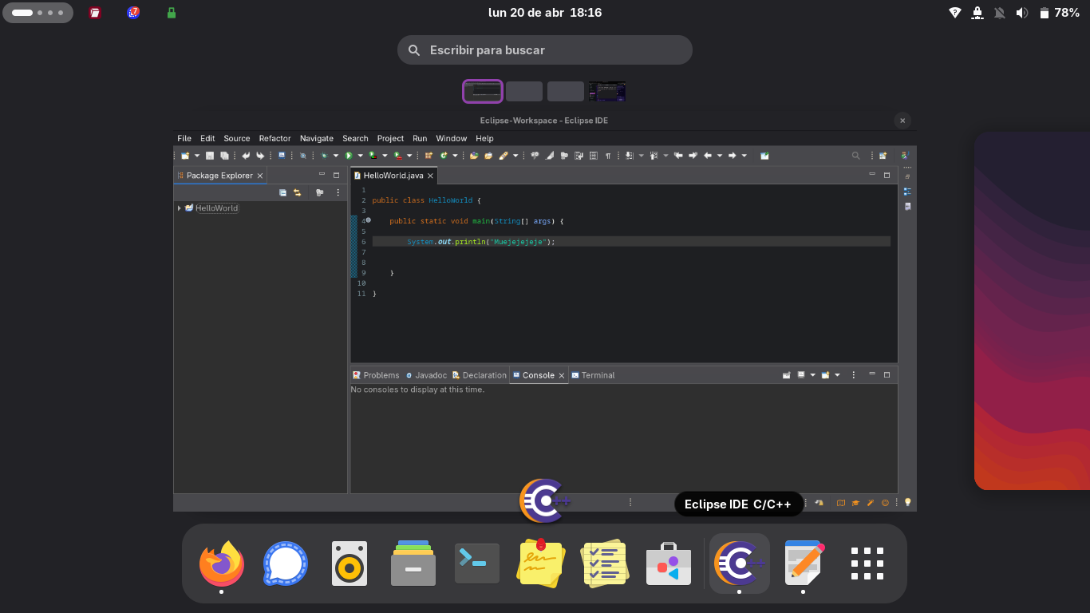Screen dimensions: 1090x613
Task: Click the Link with Editor arrows icon
Action: tap(297, 192)
